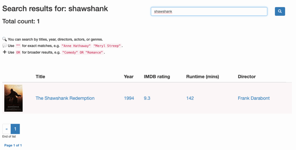Click the Runtime (mins) column header
296x150 pixels.
tap(202, 77)
